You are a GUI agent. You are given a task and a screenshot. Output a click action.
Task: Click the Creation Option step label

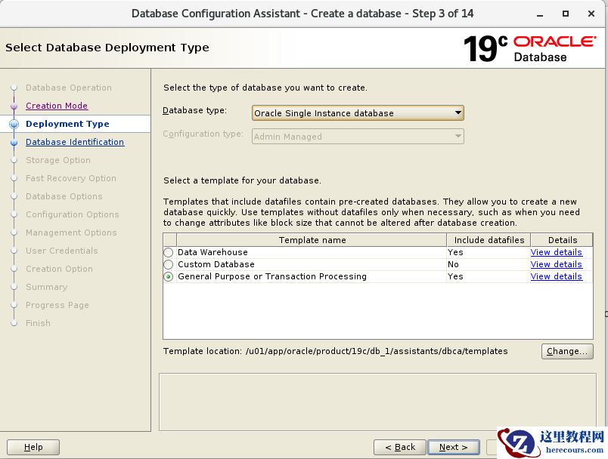(59, 269)
